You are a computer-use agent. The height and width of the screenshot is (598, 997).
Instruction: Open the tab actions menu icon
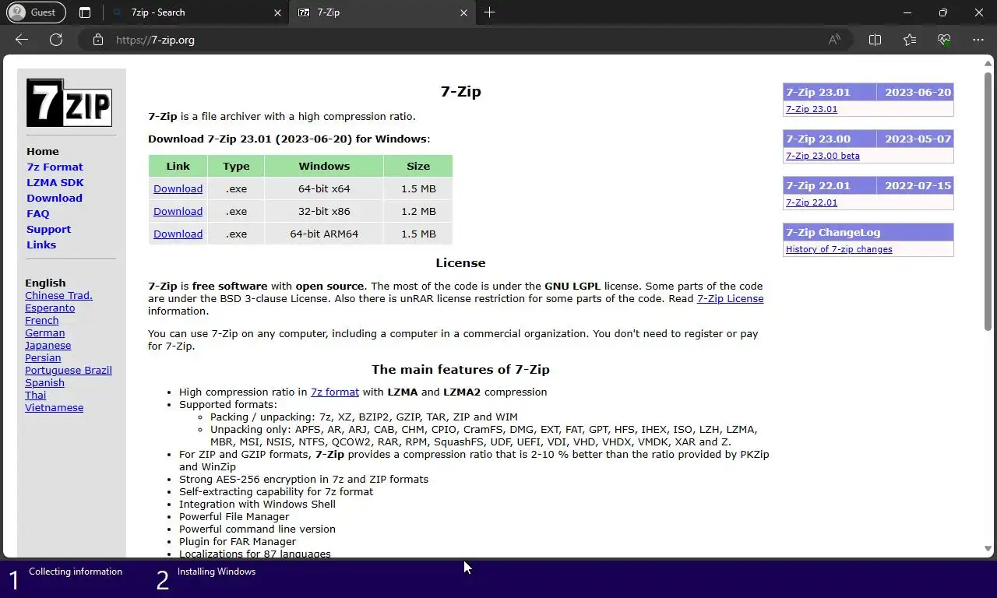[85, 12]
